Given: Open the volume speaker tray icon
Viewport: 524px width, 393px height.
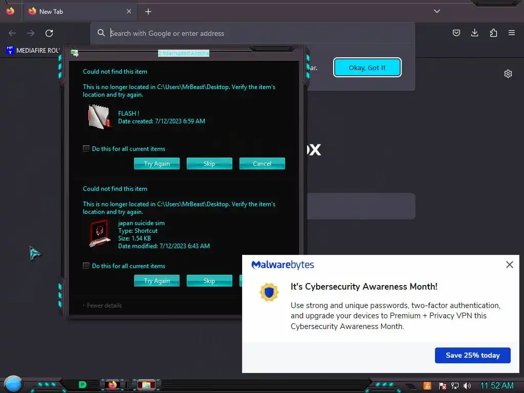Looking at the screenshot, I should [467, 386].
